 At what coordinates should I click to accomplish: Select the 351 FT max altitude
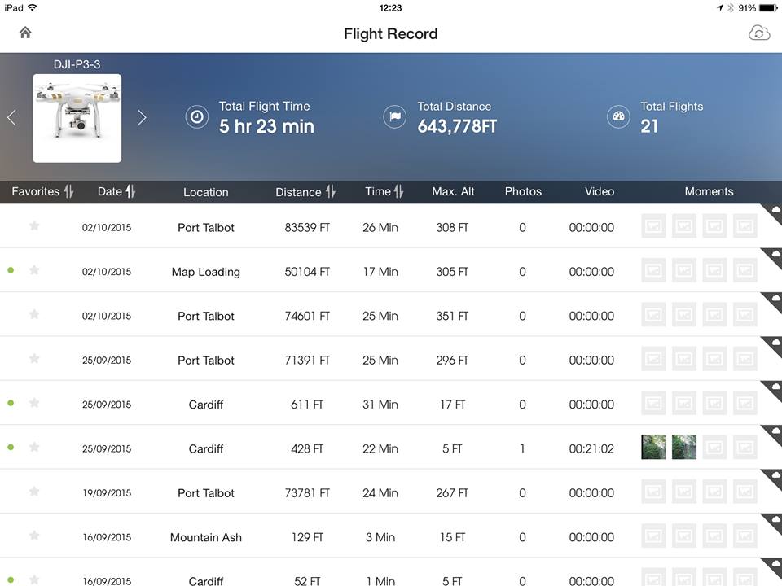(x=452, y=316)
